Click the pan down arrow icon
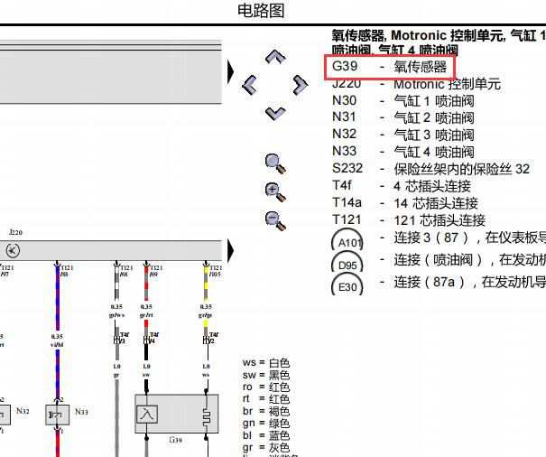Viewport: 546px width, 457px height. [275, 113]
